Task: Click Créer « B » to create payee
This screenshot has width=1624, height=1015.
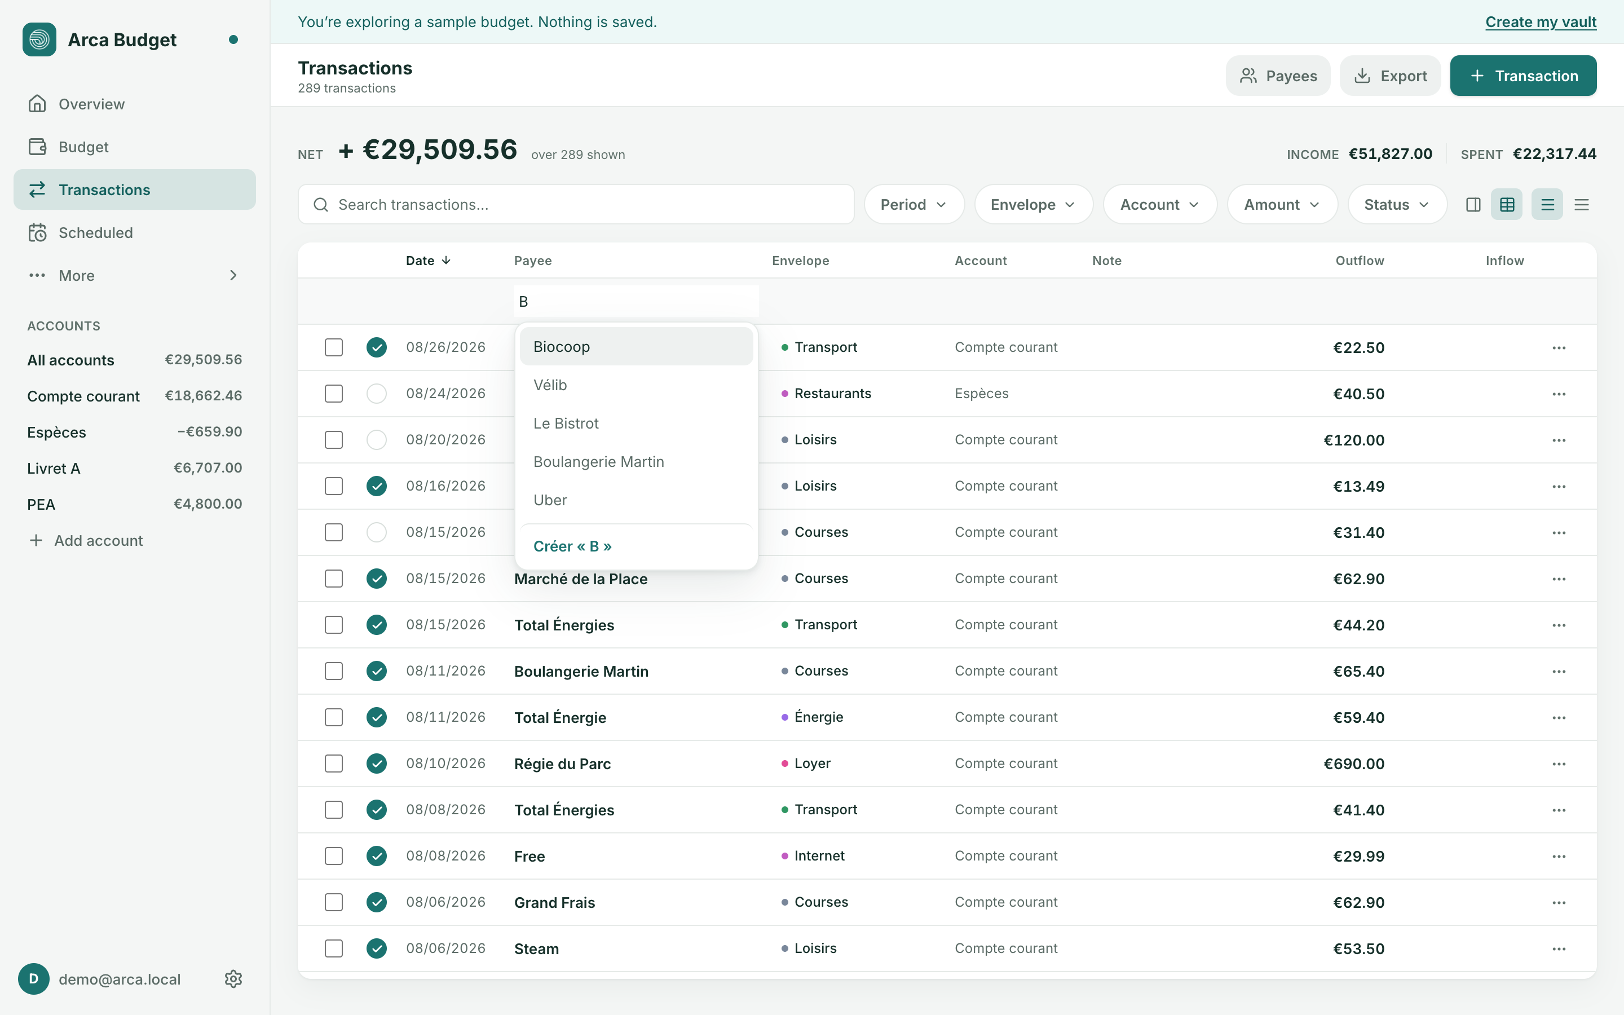Action: click(636, 546)
